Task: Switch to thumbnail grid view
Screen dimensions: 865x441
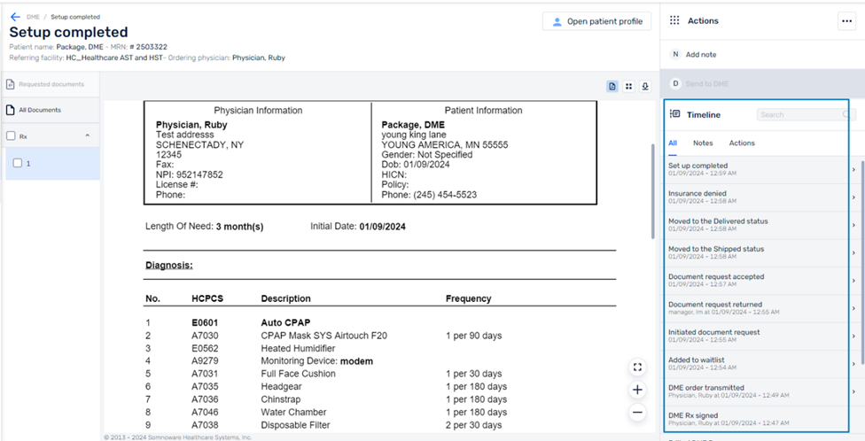Action: click(629, 87)
